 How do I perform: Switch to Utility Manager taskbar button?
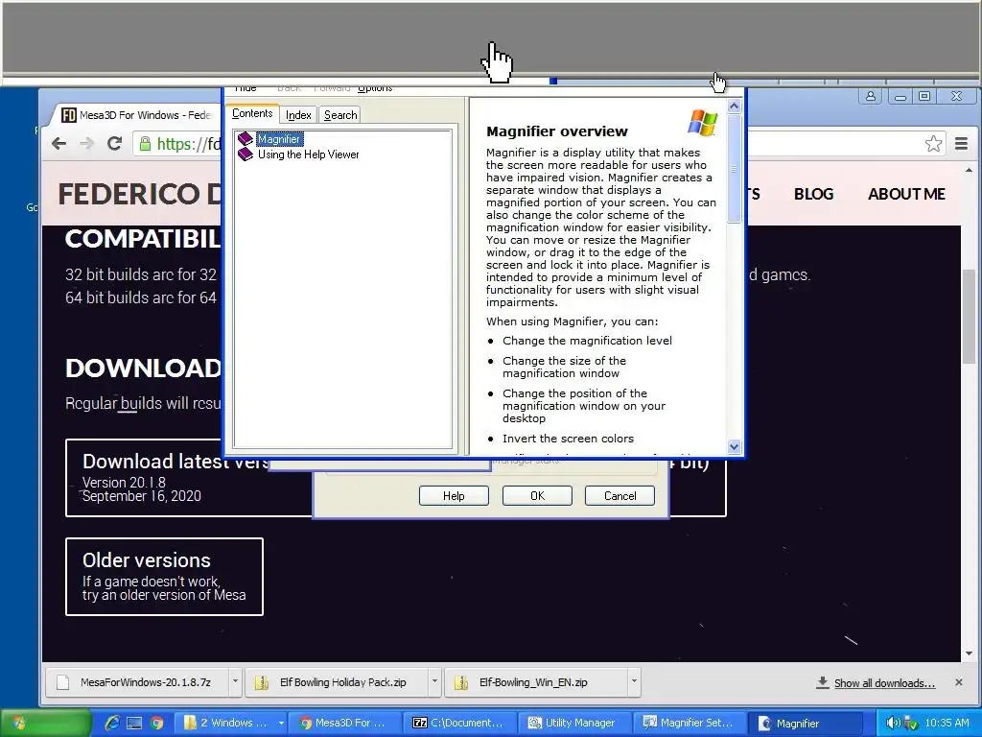(574, 723)
